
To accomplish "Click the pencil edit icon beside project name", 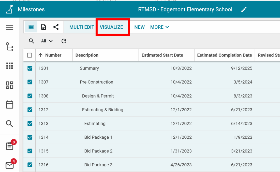I will click(x=244, y=10).
